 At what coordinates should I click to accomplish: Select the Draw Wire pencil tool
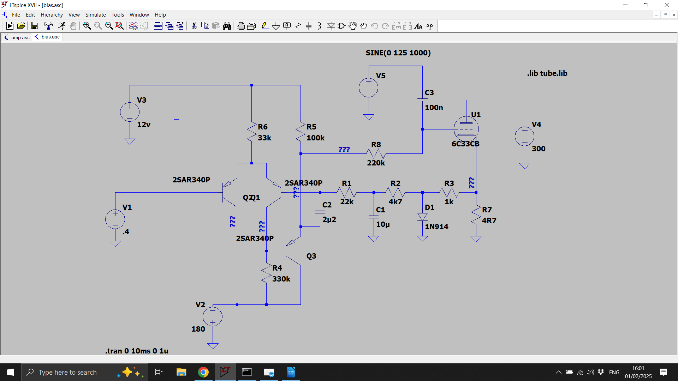click(x=265, y=26)
